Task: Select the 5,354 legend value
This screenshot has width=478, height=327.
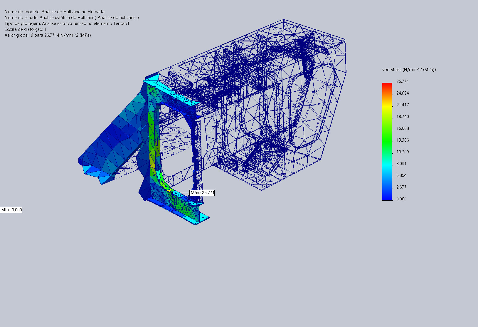Action: (401, 175)
